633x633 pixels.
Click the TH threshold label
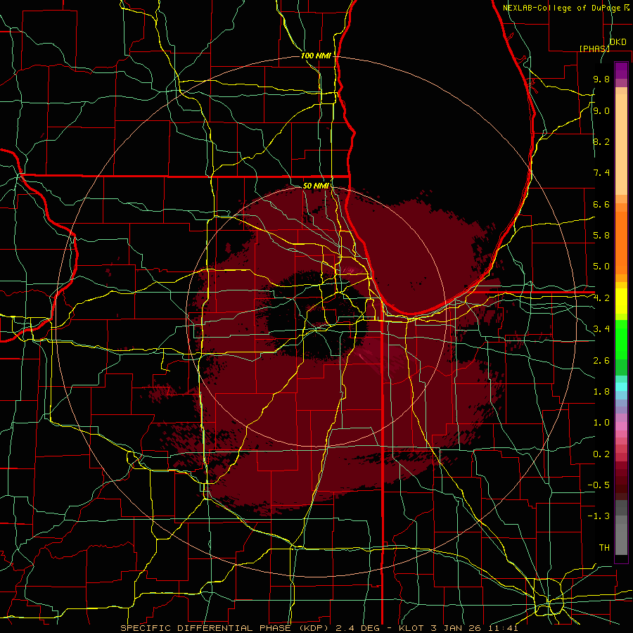coord(604,548)
